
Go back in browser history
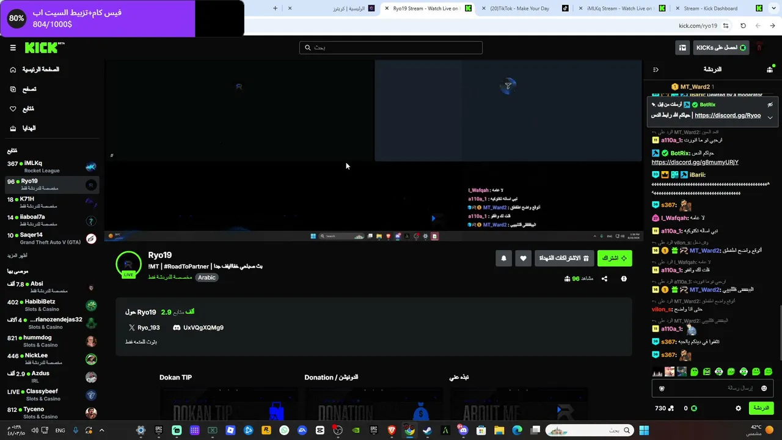(772, 26)
